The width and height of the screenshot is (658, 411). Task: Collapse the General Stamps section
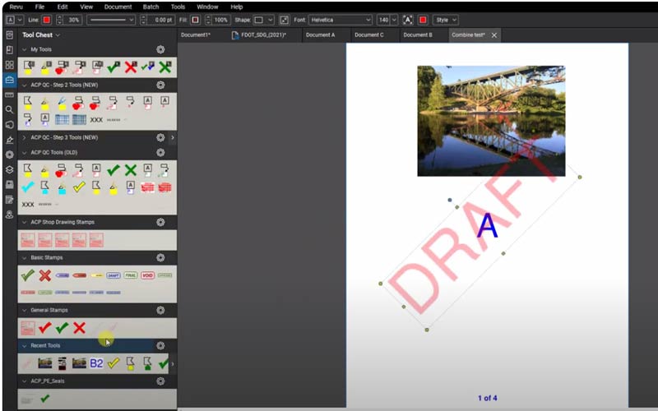pos(25,311)
